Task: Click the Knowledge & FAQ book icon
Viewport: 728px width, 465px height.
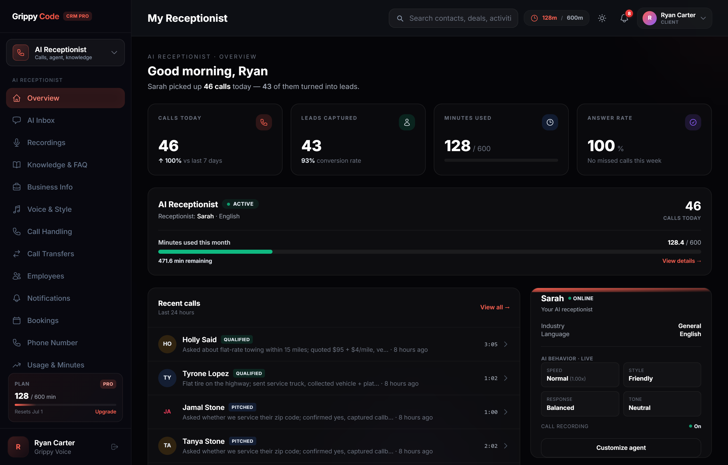Action: click(x=17, y=165)
